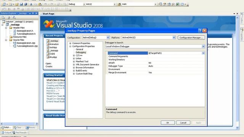The width and height of the screenshot is (244, 137).
Task: Click Start Page vertical scrollbar down arrow
Action: tap(237, 128)
